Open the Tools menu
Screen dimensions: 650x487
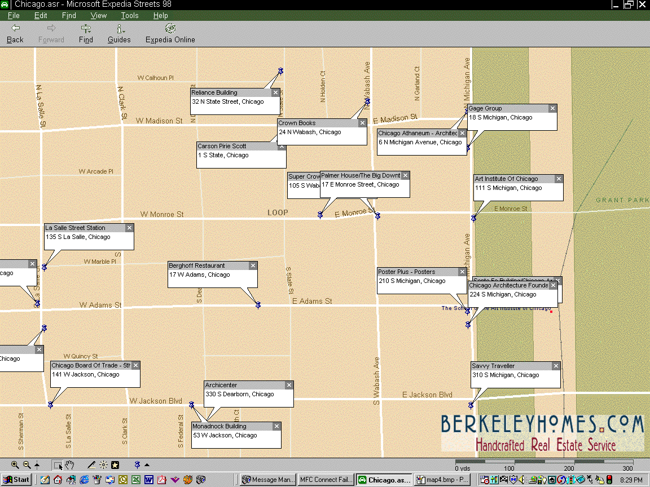(x=129, y=16)
